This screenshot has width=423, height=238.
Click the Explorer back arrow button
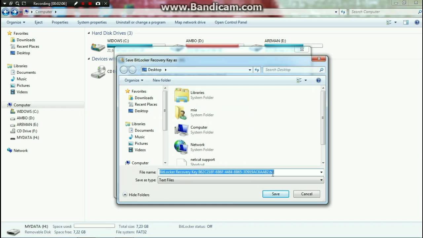tap(6, 12)
